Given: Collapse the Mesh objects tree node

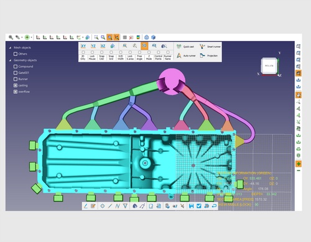Looking at the screenshot, I should click(10, 48).
